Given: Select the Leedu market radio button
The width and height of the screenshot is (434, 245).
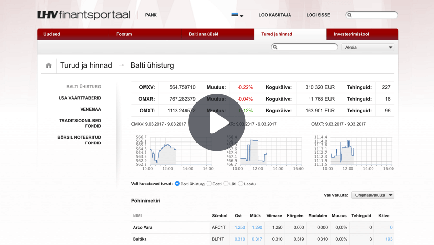Looking at the screenshot, I should click(x=240, y=184).
